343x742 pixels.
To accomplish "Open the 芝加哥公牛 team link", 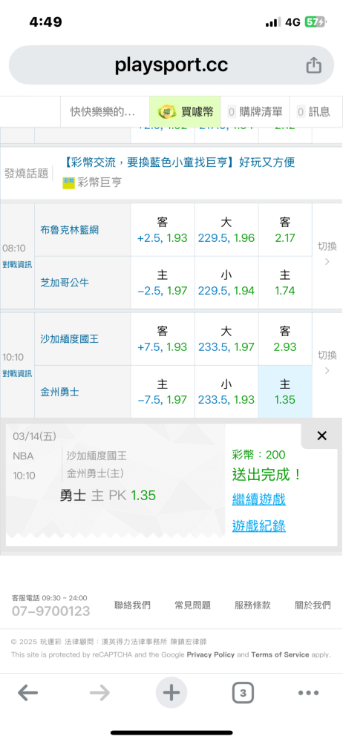I will click(x=65, y=283).
